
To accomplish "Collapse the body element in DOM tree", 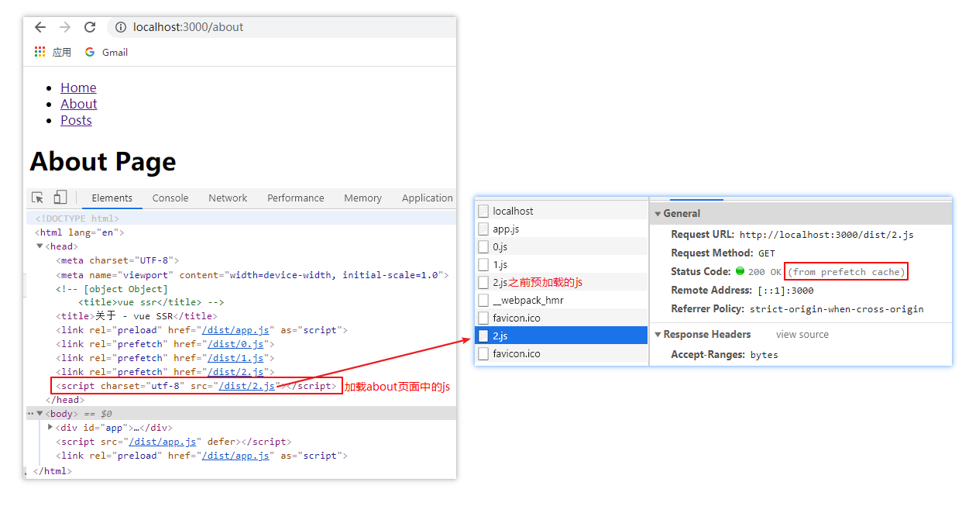I will coord(40,414).
